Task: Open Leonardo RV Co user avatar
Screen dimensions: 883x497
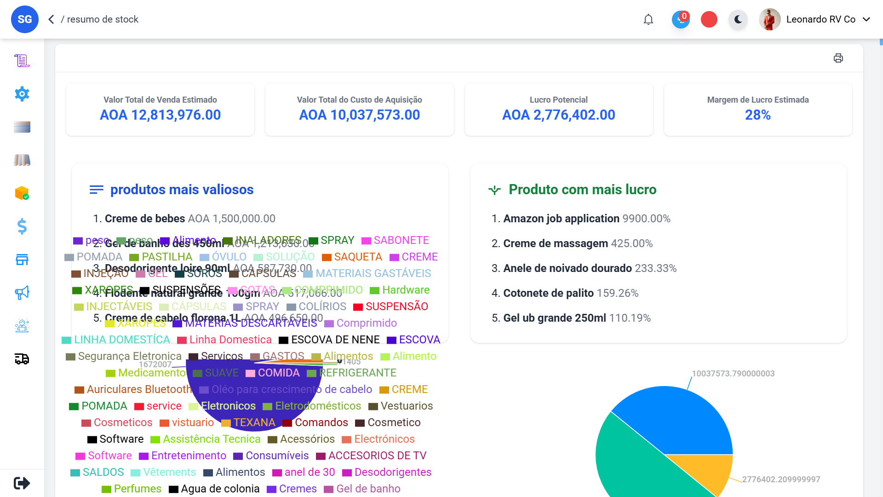Action: coord(770,19)
